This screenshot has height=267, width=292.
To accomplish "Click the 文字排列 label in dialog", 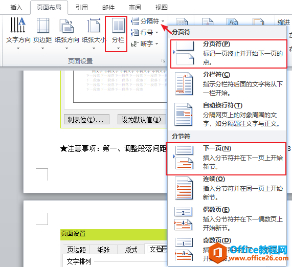I will [79, 261].
